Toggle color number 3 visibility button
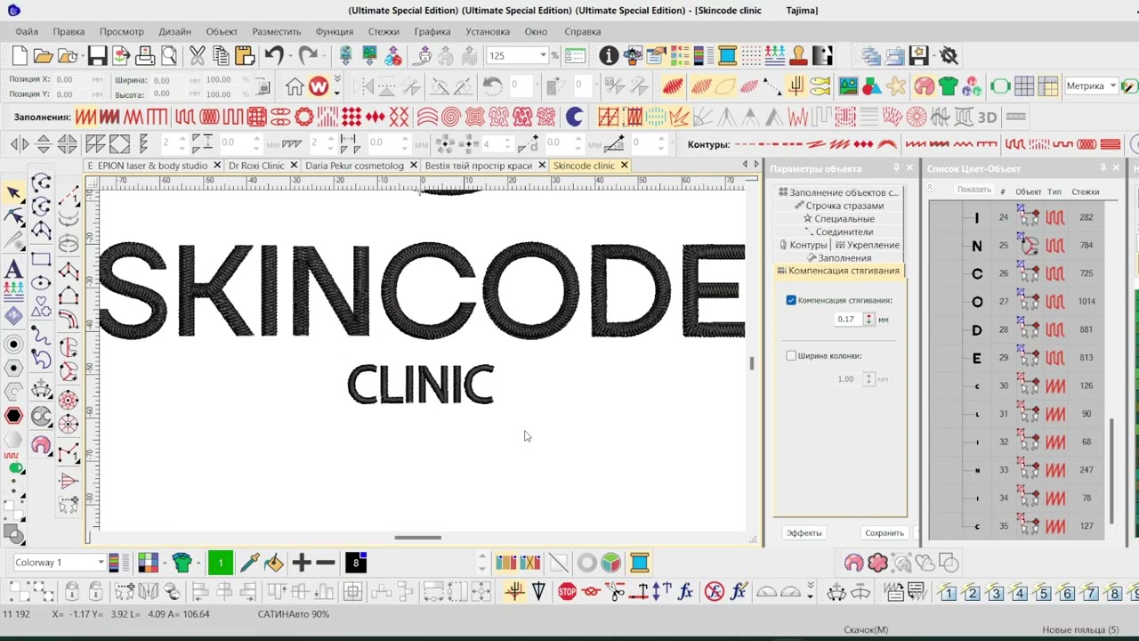Viewport: 1139px width, 641px height. point(996,593)
